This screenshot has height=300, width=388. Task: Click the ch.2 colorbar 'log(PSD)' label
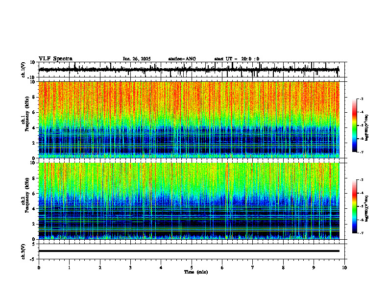pos(367,208)
